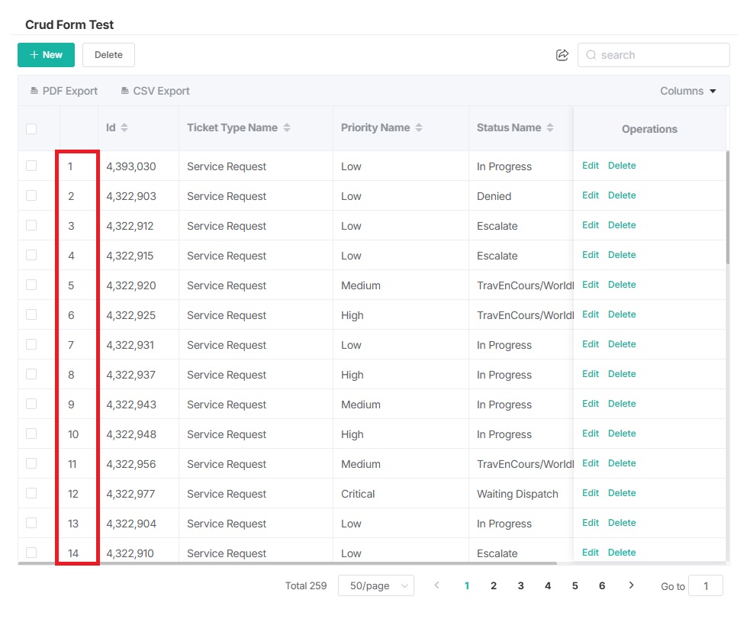Click the PDF Export icon

pyautogui.click(x=34, y=91)
